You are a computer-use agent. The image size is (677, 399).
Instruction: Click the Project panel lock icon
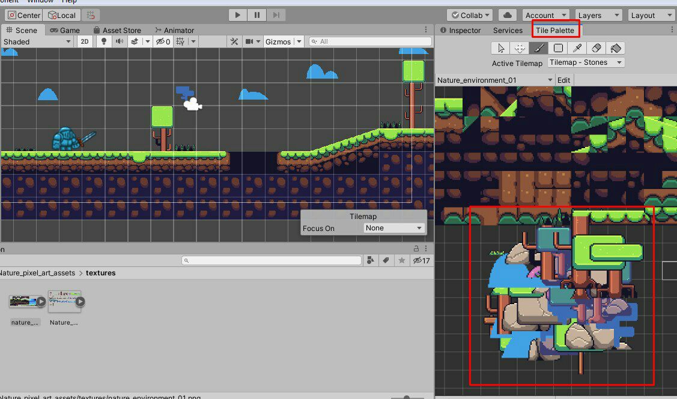pos(416,248)
